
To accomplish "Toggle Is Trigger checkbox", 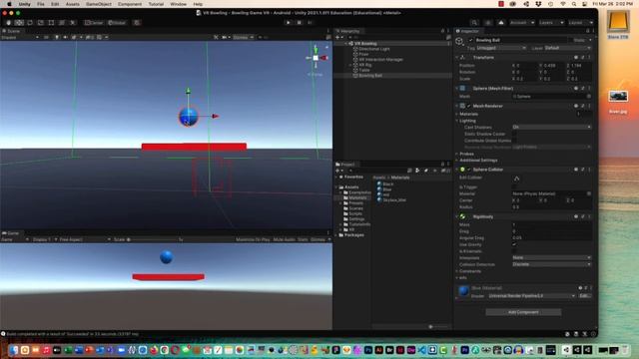I will (x=514, y=187).
